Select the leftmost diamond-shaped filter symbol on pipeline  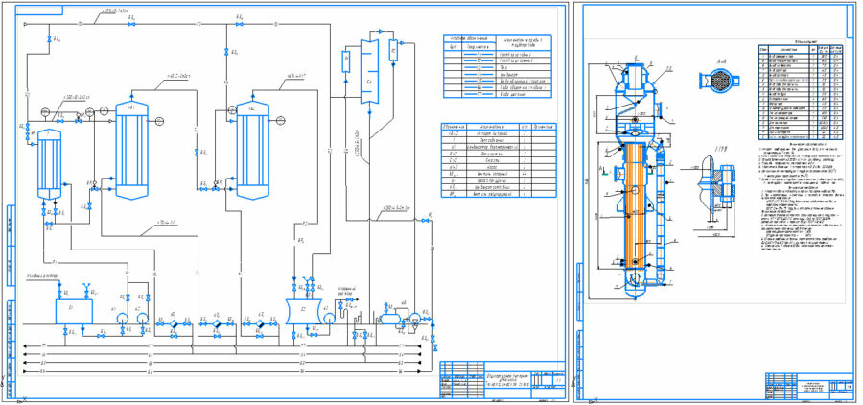point(174,324)
